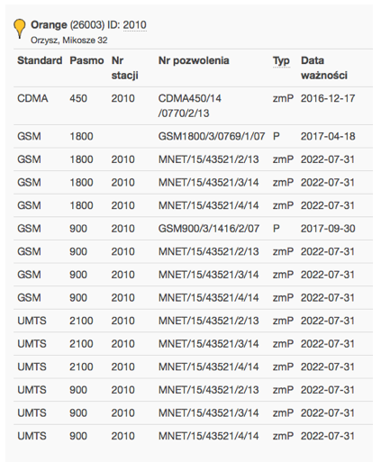This screenshot has height=471, width=381.
Task: Select first UMTS 2100 row
Action: click(x=194, y=321)
